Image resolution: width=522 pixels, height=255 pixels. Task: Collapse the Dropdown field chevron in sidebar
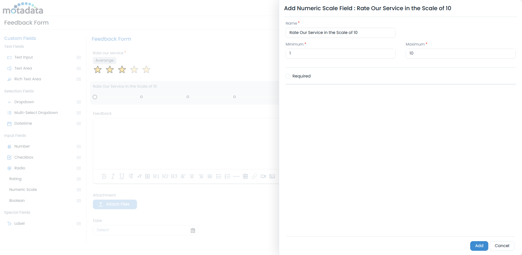pyautogui.click(x=9, y=102)
